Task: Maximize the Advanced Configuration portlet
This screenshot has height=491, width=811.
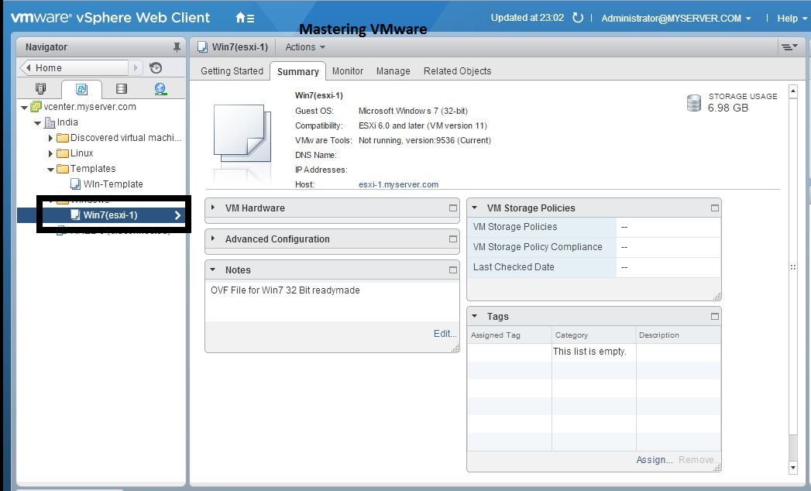Action: [x=453, y=239]
